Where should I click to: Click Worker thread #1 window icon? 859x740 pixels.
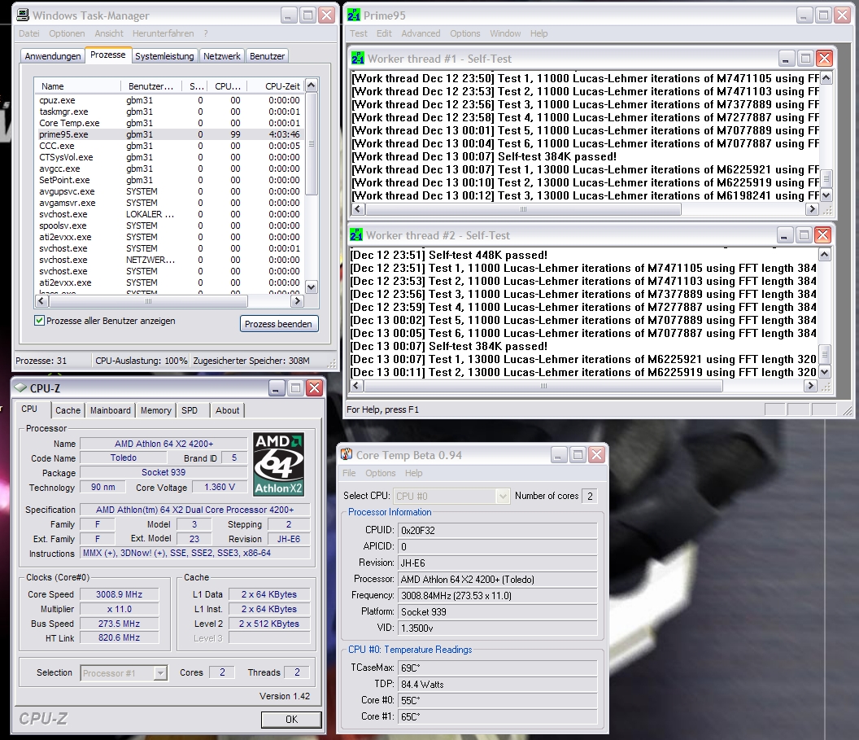pos(358,58)
